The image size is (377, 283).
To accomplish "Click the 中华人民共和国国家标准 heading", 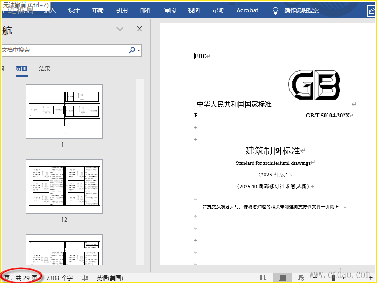I will [x=234, y=104].
